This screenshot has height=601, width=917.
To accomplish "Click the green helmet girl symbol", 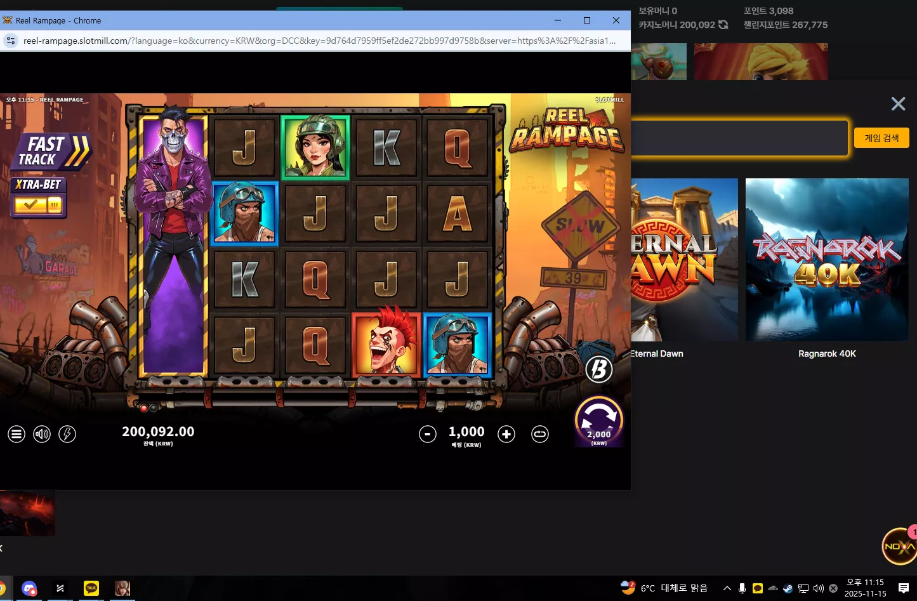I will coord(315,147).
